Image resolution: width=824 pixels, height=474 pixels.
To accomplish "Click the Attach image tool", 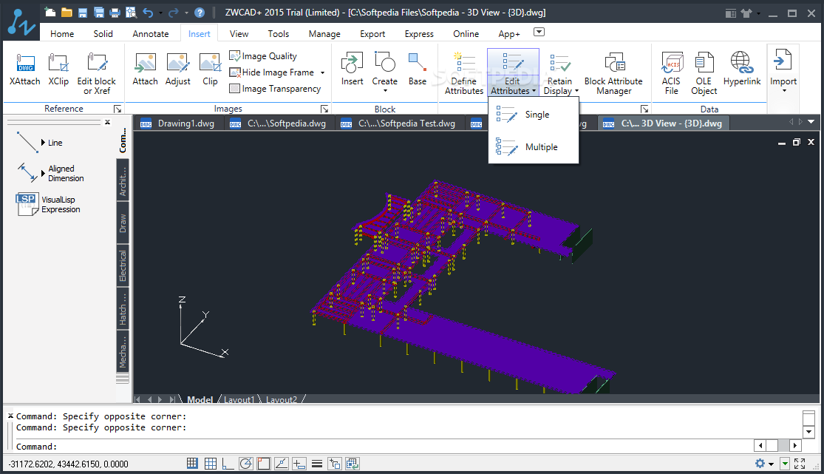I will [145, 70].
